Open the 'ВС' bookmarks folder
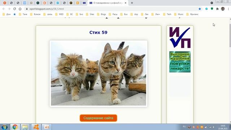 pos(70,14)
